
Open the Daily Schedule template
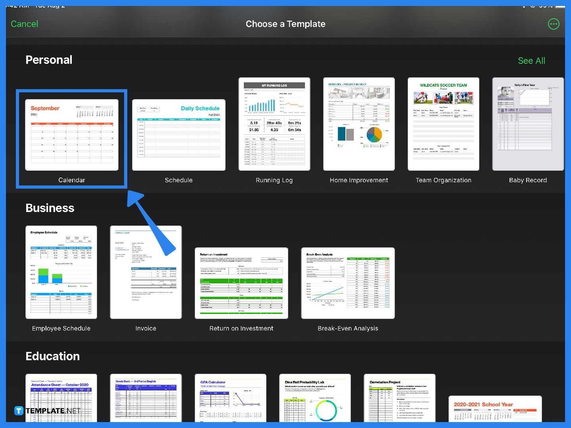tap(178, 135)
